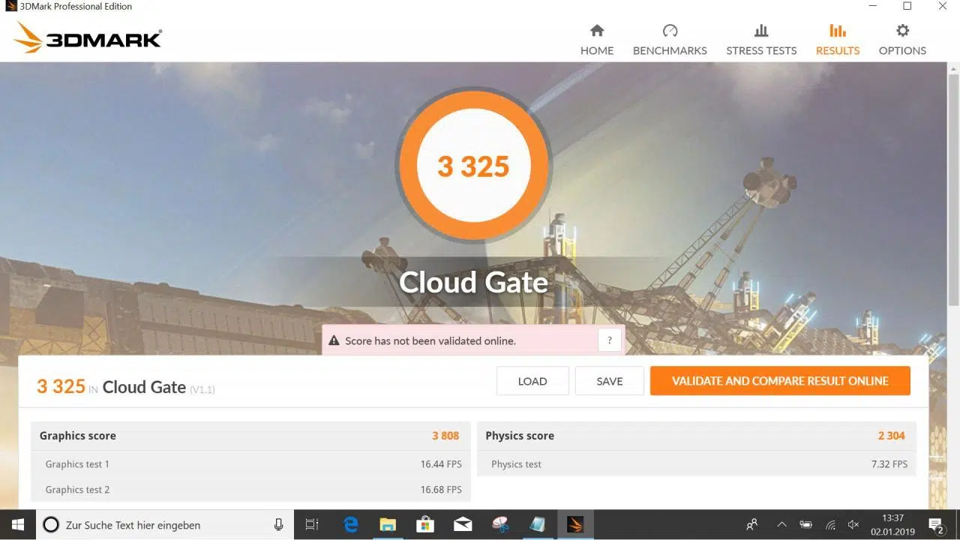
Task: Open Task View on the taskbar
Action: (312, 525)
